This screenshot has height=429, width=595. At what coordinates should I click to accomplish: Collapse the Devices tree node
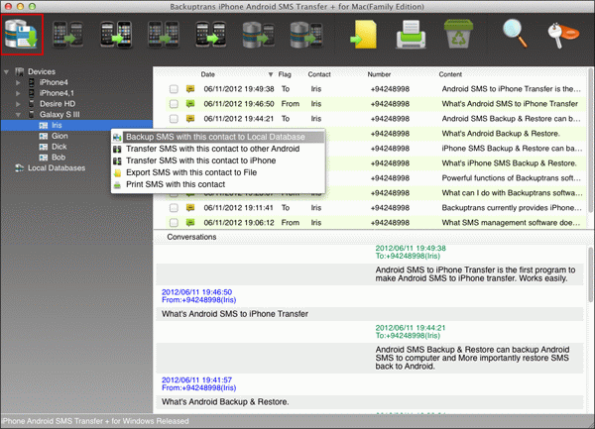tap(6, 71)
